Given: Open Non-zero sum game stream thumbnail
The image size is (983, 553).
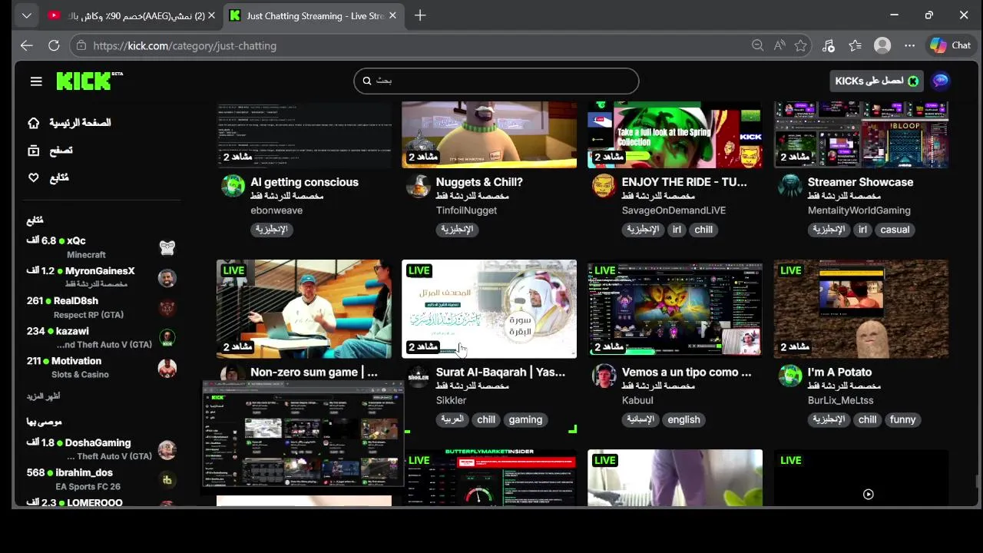Looking at the screenshot, I should 304,309.
